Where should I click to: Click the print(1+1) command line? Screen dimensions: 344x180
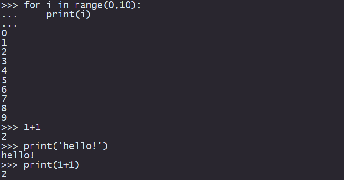pyautogui.click(x=40, y=165)
